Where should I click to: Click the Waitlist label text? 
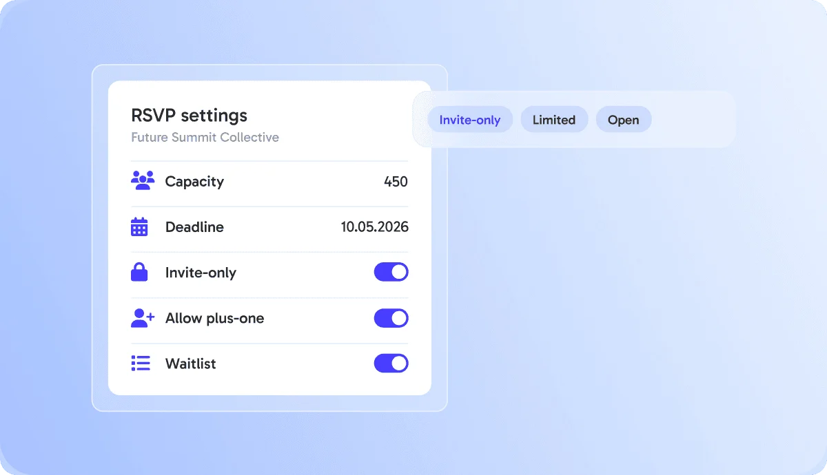[190, 363]
